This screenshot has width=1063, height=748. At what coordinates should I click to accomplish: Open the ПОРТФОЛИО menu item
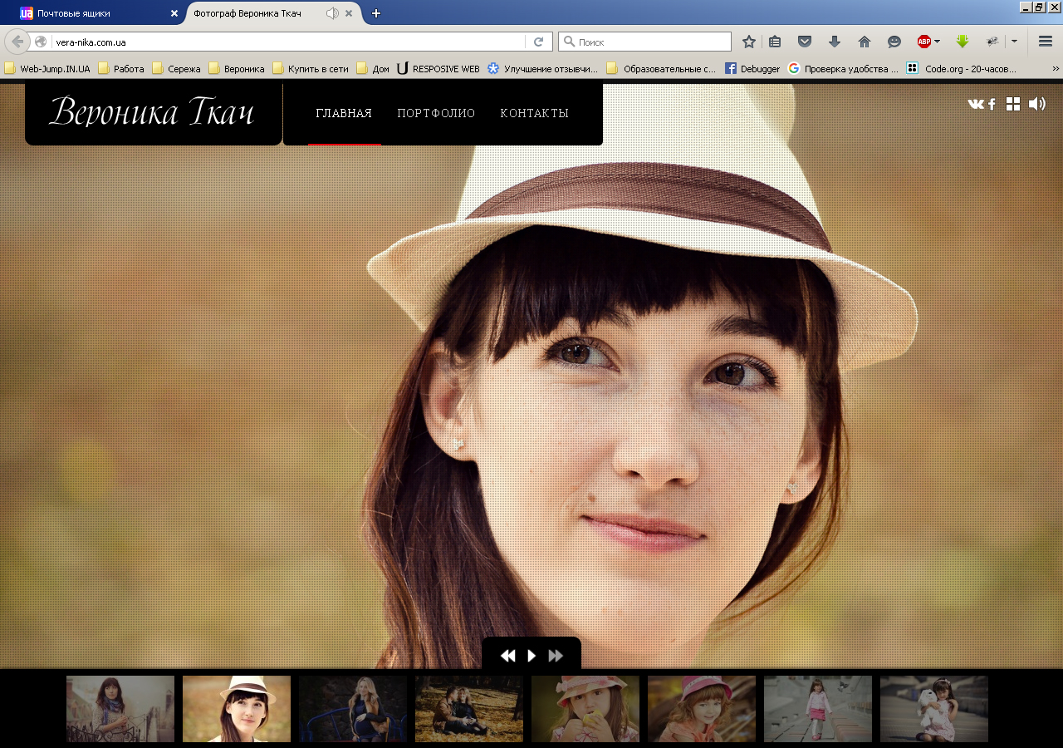tap(436, 114)
